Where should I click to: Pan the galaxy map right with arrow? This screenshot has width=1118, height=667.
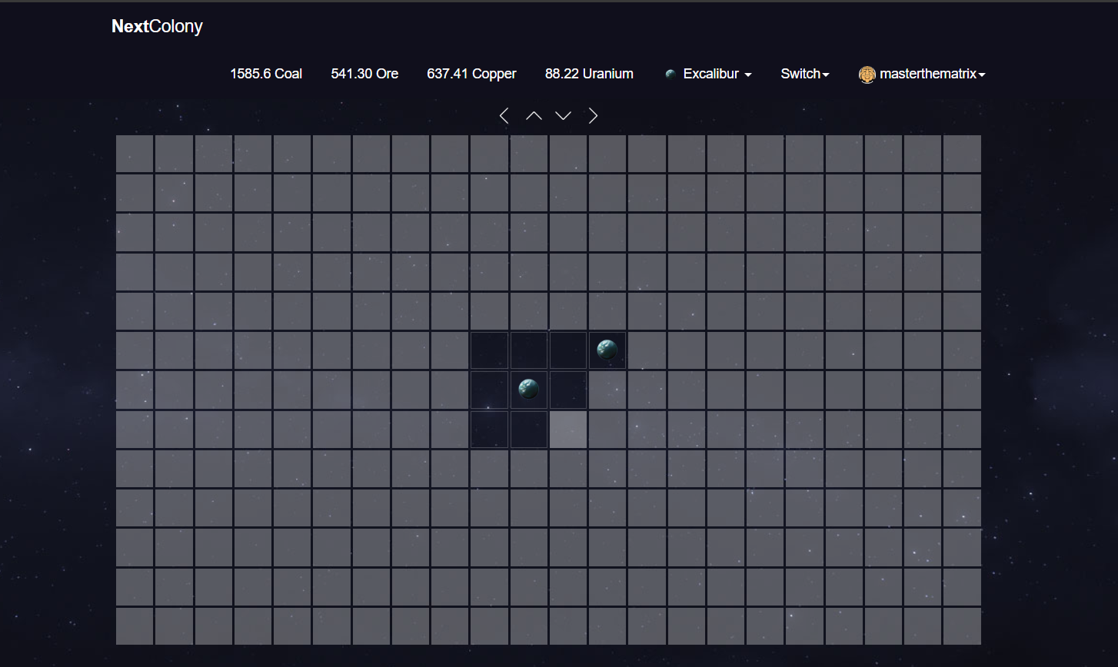(593, 116)
